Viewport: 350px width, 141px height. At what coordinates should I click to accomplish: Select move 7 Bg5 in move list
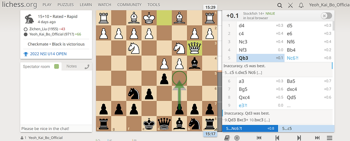260,89
